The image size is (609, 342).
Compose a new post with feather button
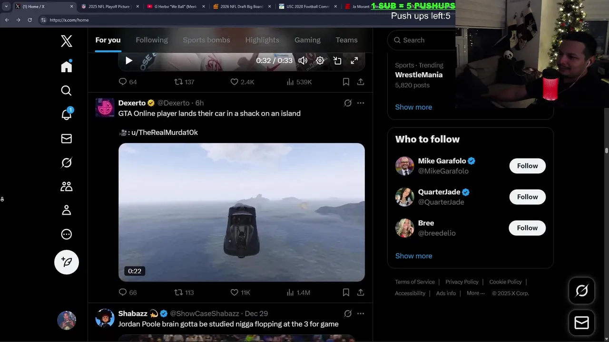coord(67,262)
